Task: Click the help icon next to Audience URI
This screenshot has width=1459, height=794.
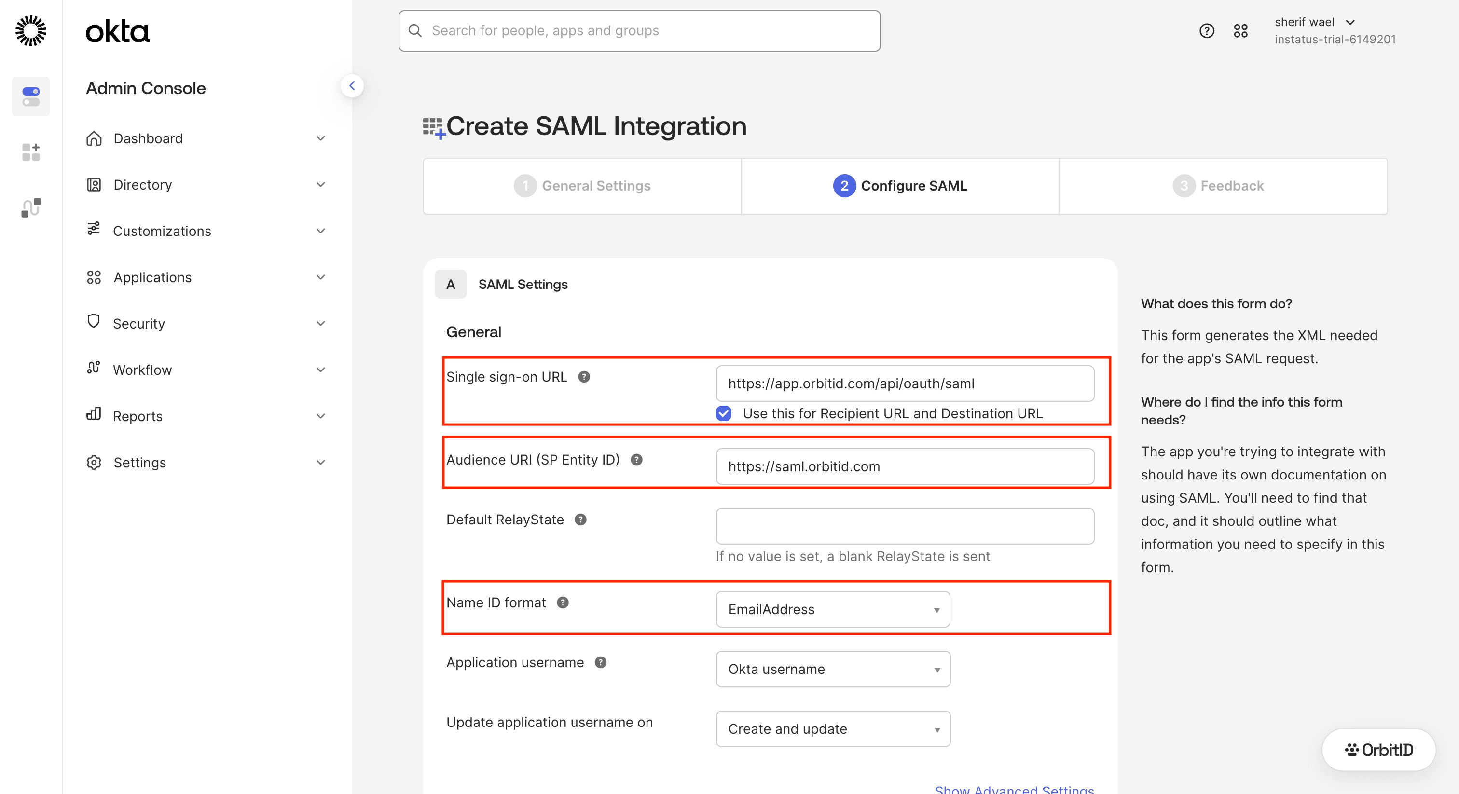Action: pyautogui.click(x=636, y=459)
